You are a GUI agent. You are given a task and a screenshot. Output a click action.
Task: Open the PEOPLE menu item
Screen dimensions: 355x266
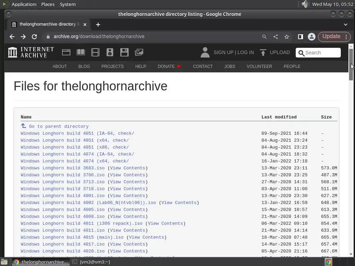292,66
